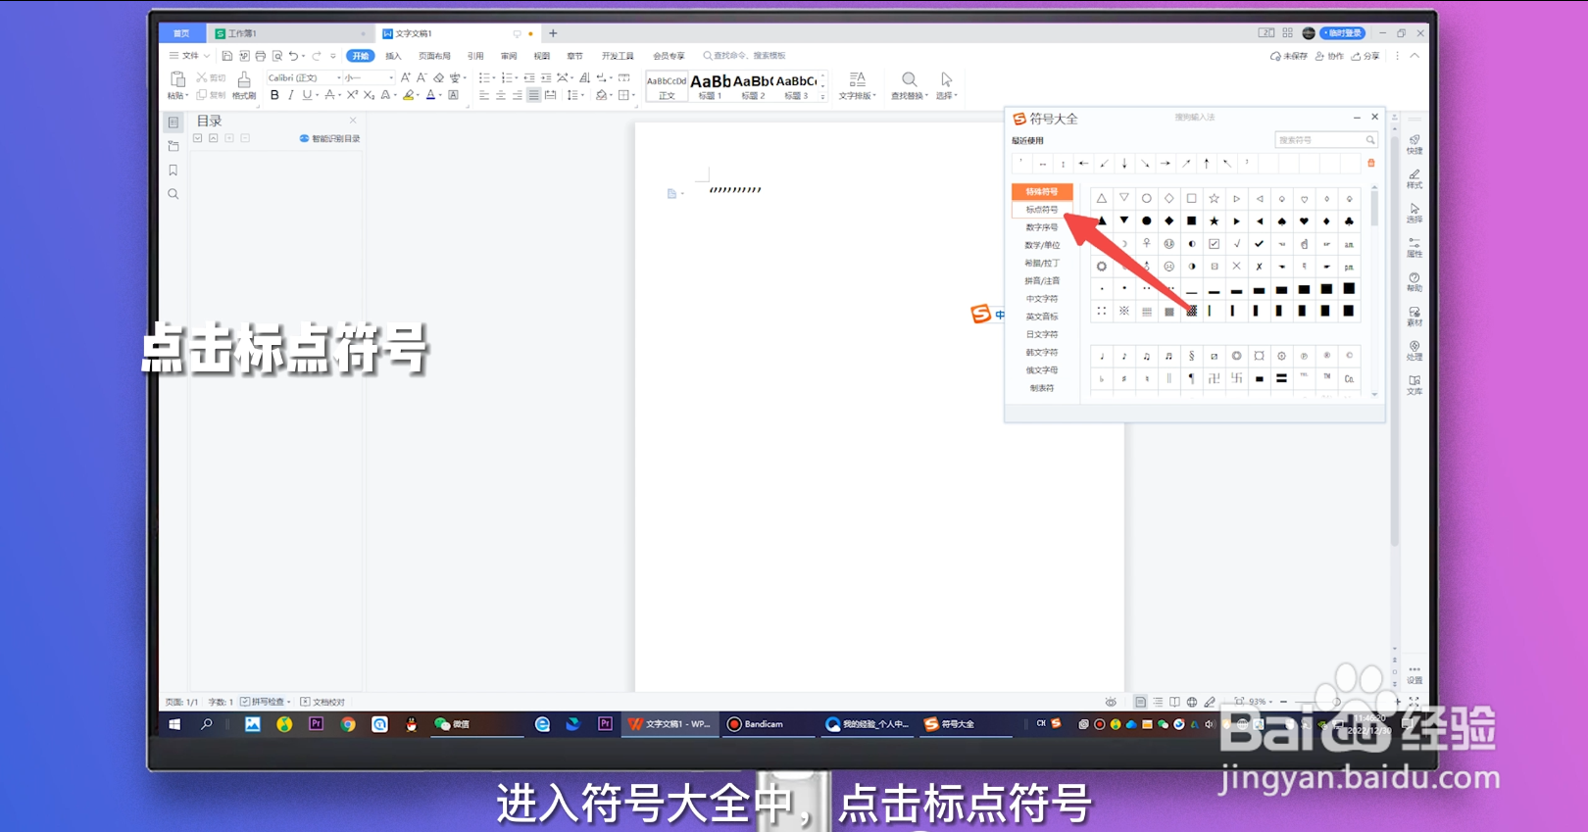
Task: Open the Windows Start menu
Action: (x=174, y=724)
